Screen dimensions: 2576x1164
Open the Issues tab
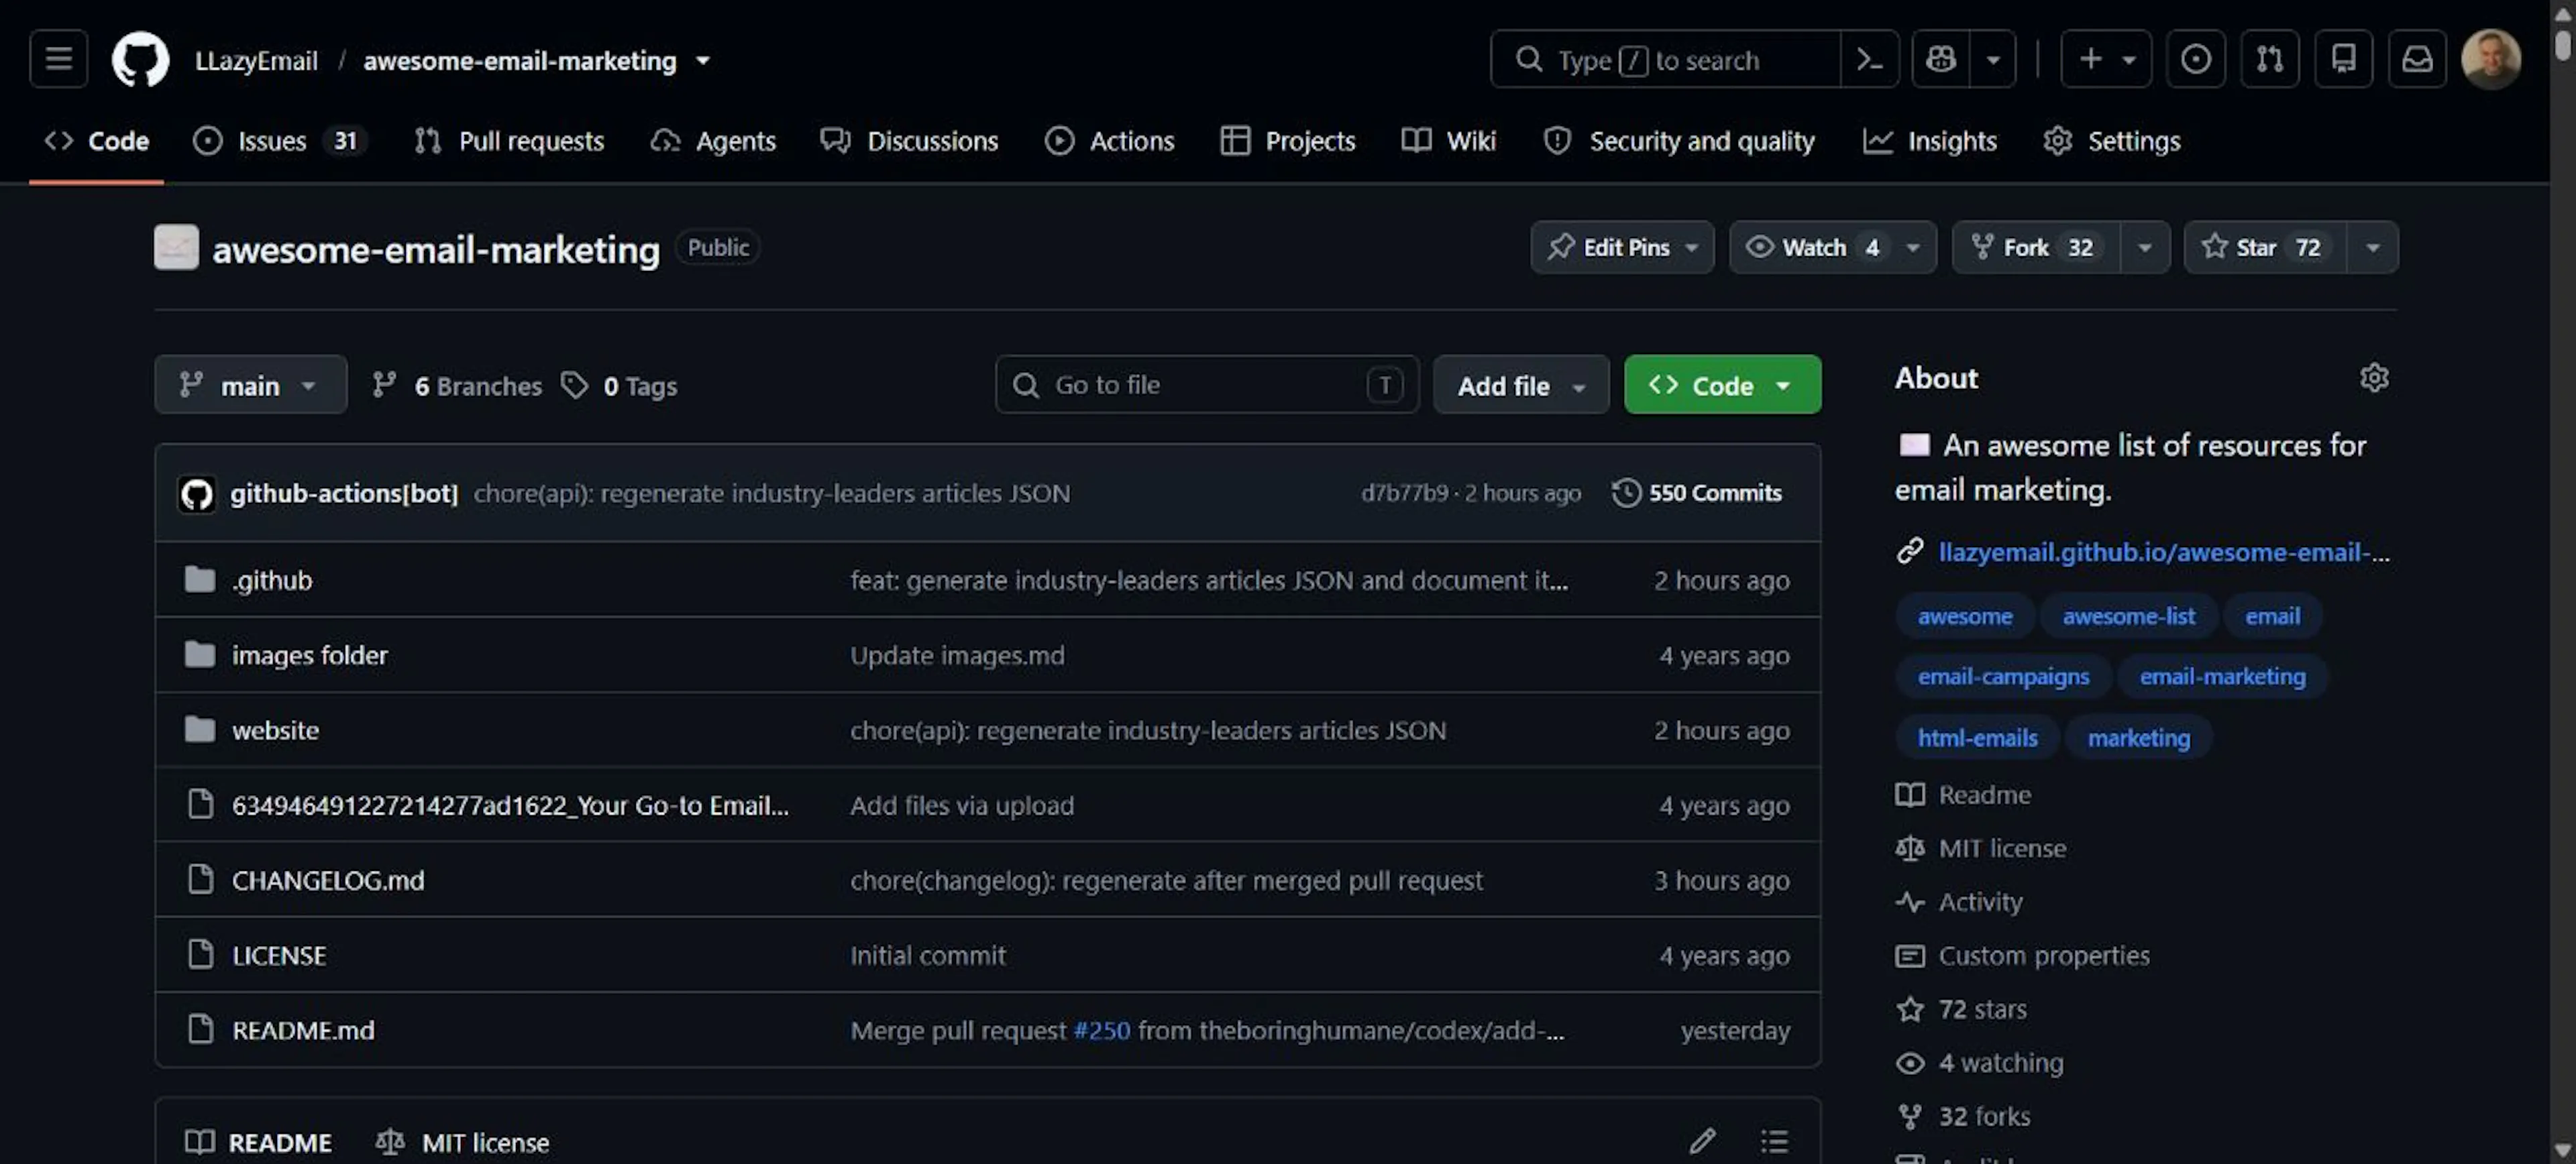click(280, 141)
